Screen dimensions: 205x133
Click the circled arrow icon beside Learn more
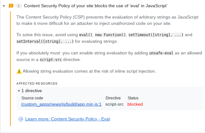(21, 119)
